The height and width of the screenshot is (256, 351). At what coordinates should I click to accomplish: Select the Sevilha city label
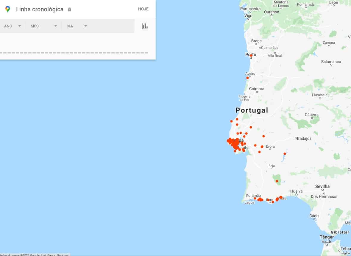[322, 186]
